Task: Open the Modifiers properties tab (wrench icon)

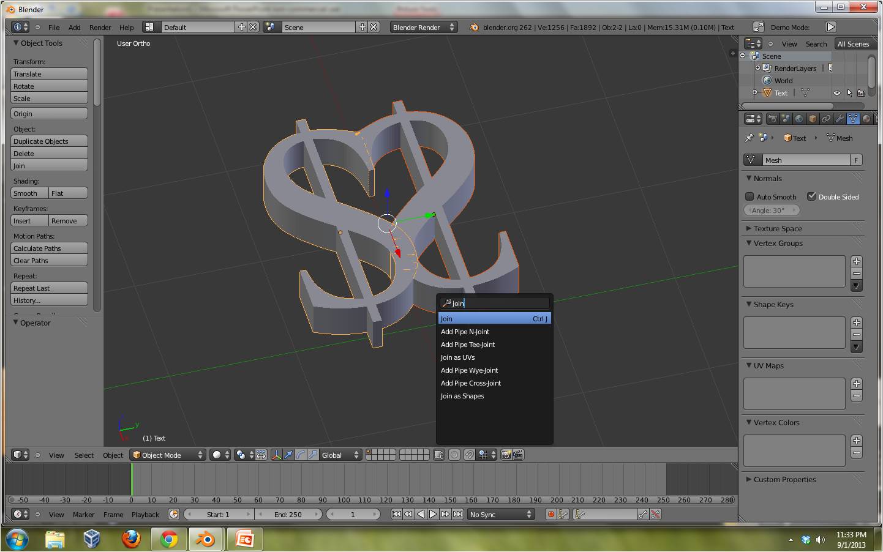Action: (x=840, y=119)
